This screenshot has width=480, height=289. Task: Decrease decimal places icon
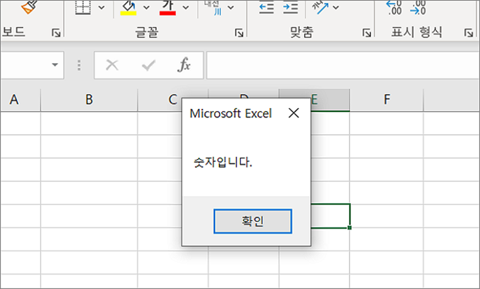point(418,7)
